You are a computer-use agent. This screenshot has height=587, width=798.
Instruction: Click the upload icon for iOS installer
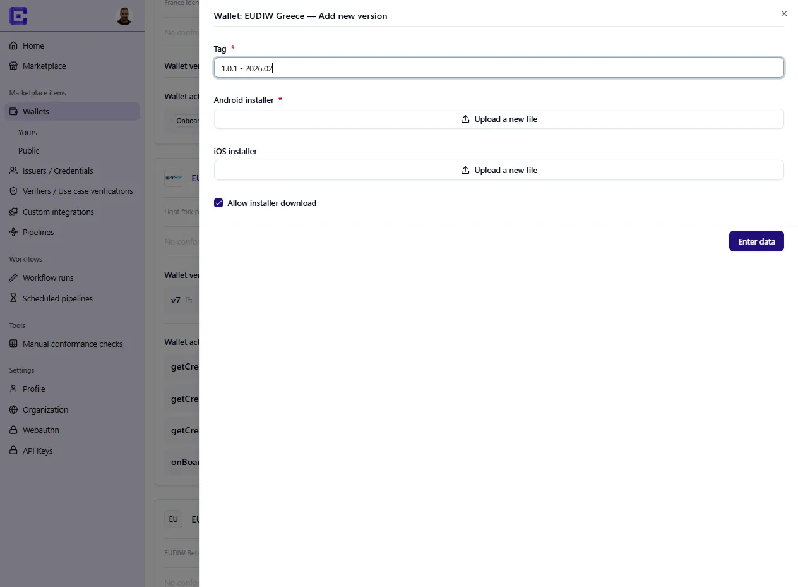tap(465, 170)
